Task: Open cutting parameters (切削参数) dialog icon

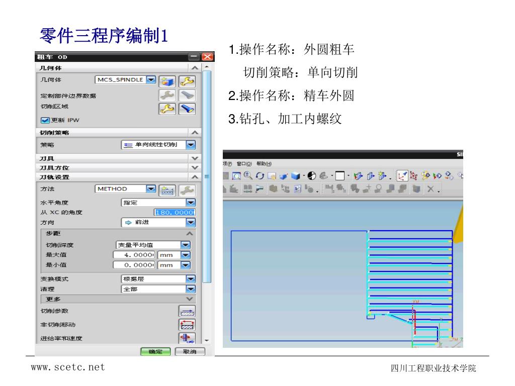Action: 187,311
